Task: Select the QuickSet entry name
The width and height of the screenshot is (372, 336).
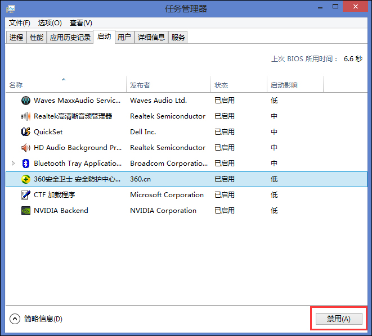Action: [48, 132]
